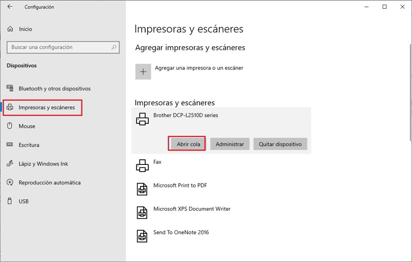The height and width of the screenshot is (262, 412).
Task: Click the Escritura keyboard icon
Action: click(x=10, y=145)
